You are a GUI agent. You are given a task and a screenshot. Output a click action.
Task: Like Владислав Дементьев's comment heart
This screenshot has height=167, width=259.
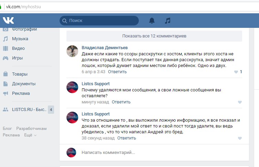(x=236, y=72)
